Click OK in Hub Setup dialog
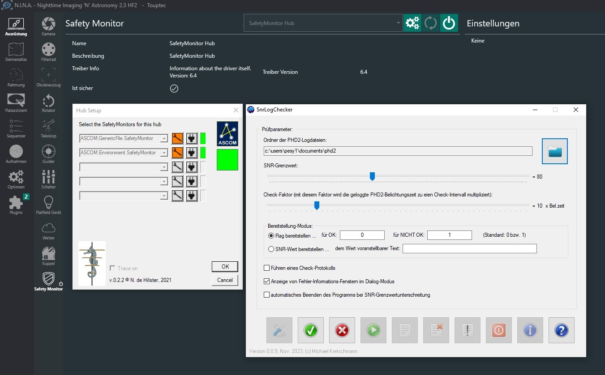This screenshot has height=375, width=605. pyautogui.click(x=225, y=266)
